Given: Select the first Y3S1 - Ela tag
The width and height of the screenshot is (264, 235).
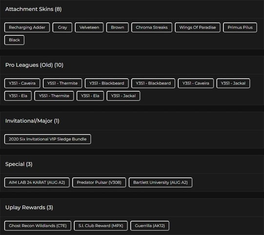Looking at the screenshot, I should coord(18,96).
